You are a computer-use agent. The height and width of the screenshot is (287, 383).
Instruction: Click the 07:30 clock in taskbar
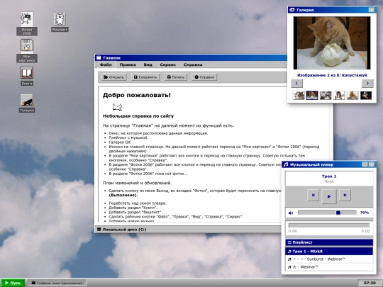[370, 283]
